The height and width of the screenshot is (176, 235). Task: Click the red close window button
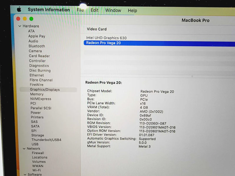click(x=18, y=19)
